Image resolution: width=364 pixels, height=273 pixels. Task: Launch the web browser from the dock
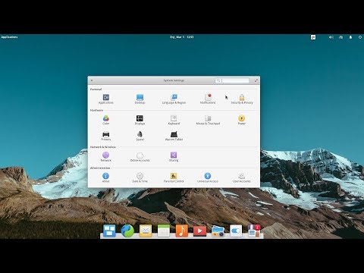127,231
